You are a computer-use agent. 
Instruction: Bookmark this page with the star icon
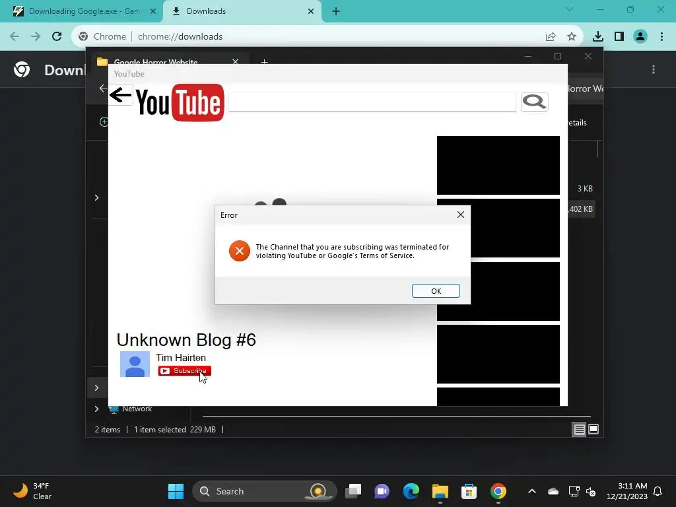tap(572, 37)
